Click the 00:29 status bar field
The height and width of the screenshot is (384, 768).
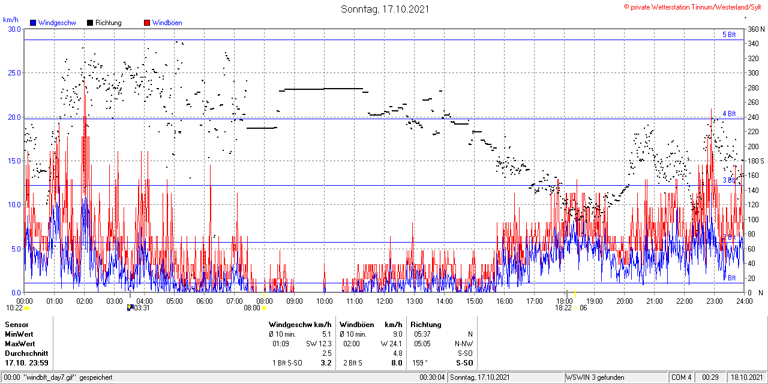click(710, 377)
